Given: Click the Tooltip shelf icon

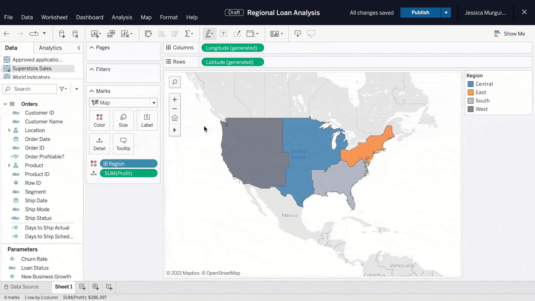Looking at the screenshot, I should (123, 144).
